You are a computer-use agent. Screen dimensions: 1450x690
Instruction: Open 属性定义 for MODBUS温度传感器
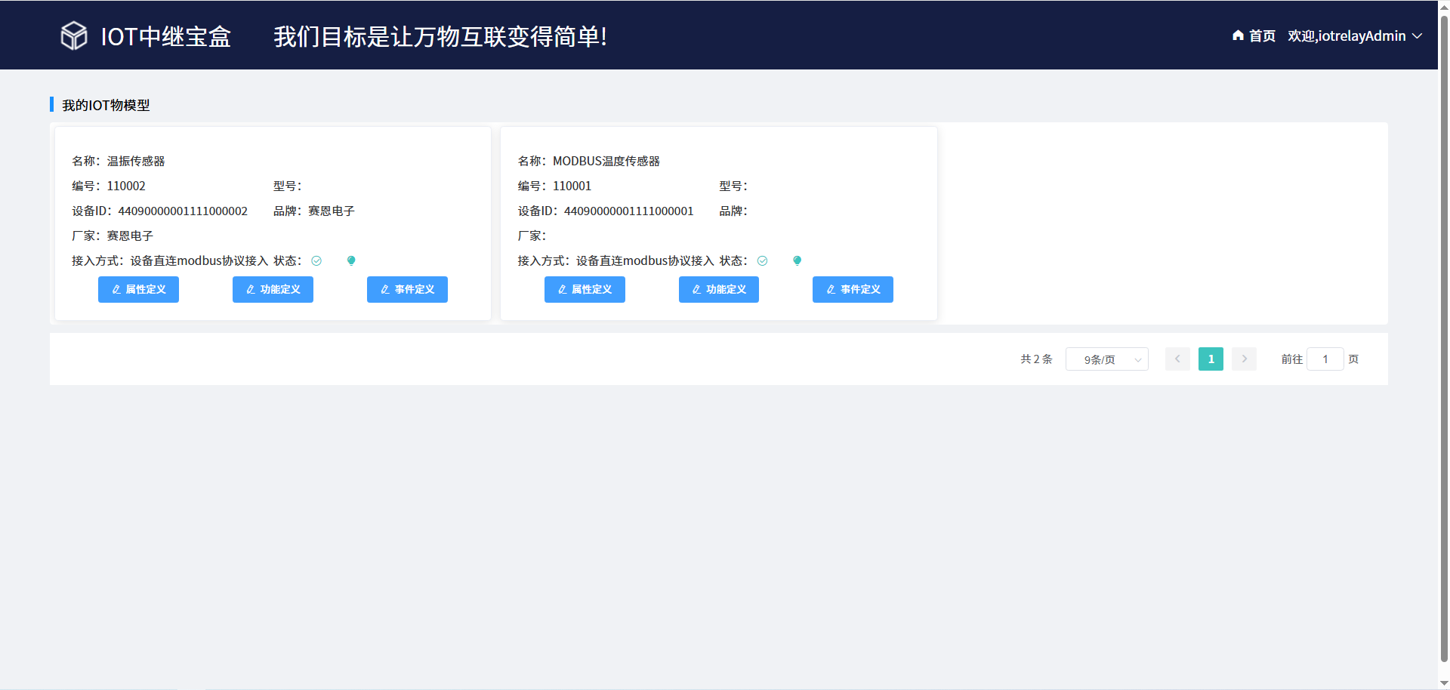(x=585, y=290)
